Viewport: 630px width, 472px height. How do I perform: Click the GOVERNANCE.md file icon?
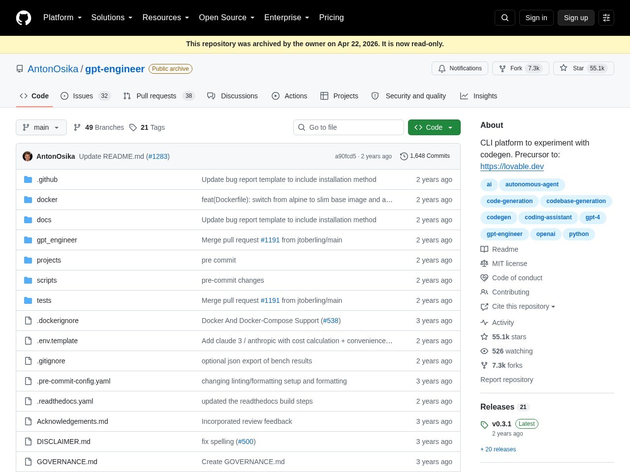(28, 462)
